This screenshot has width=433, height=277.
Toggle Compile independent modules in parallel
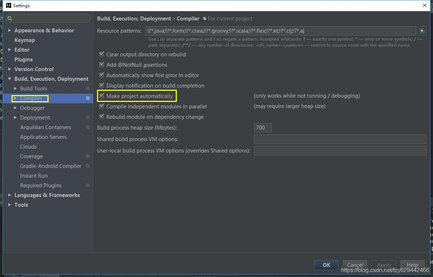coord(102,107)
